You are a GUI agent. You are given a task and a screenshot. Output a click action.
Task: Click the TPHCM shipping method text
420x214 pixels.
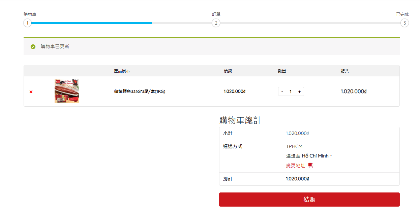coord(294,146)
